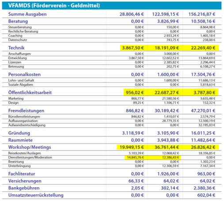Select the Umsatzsteuerrückstellung row label

click(36, 195)
